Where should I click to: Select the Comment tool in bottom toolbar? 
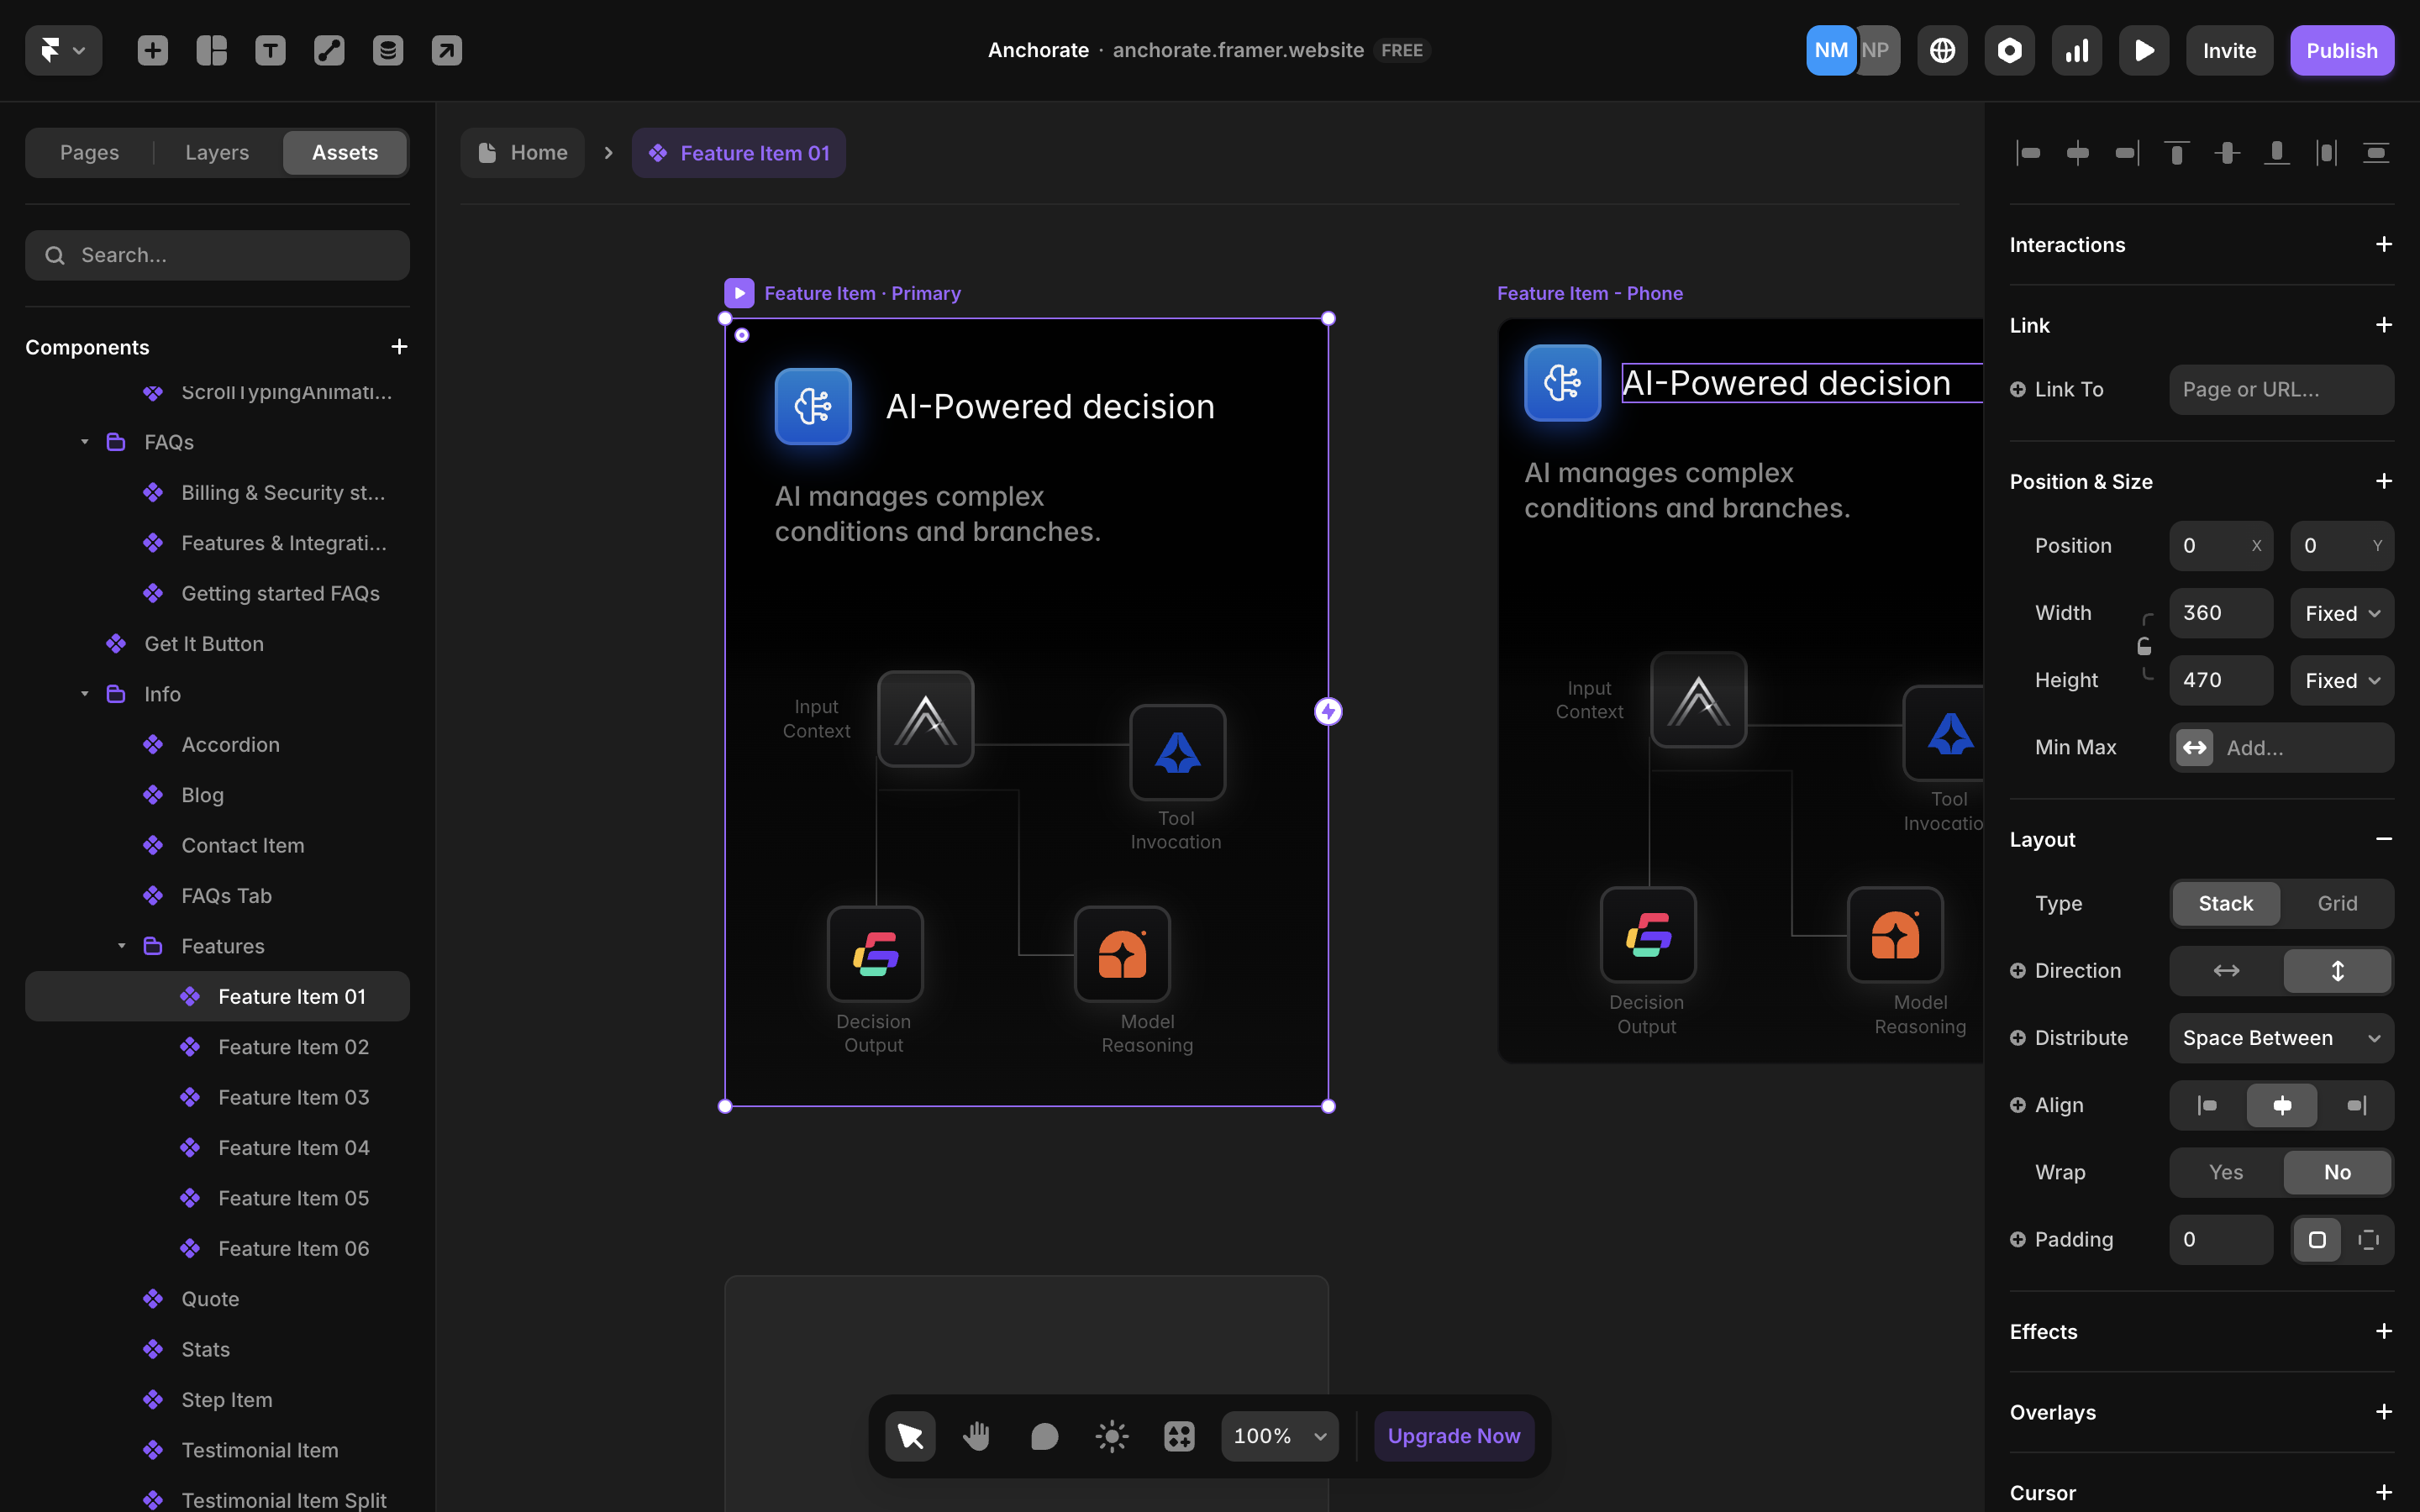point(1044,1436)
